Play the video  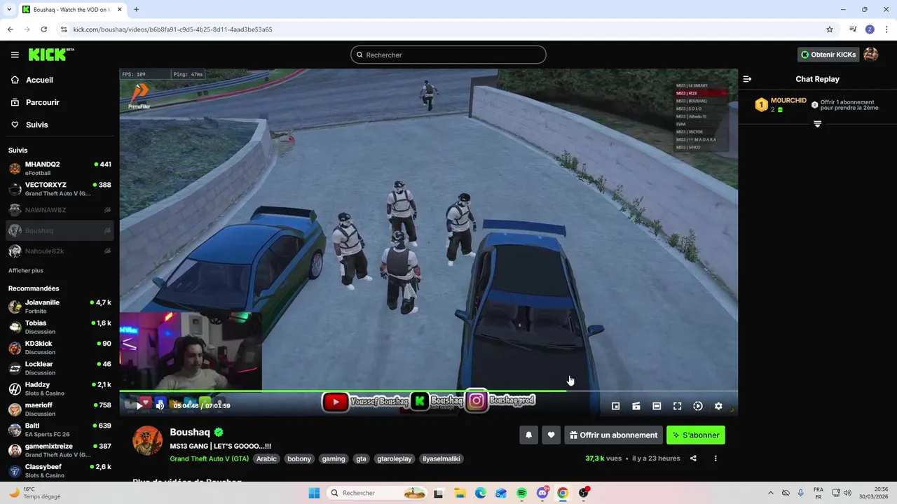(139, 405)
